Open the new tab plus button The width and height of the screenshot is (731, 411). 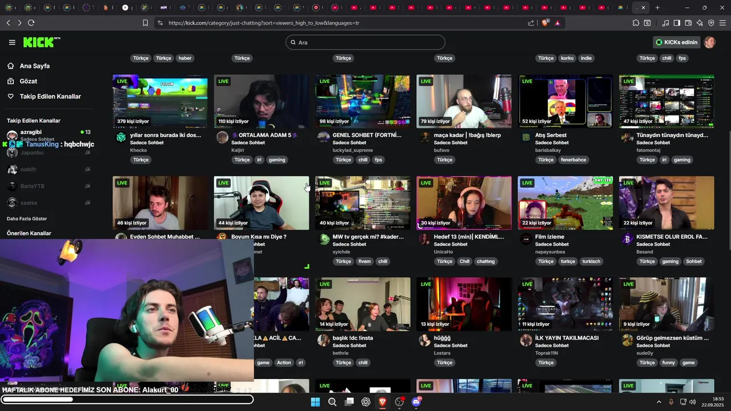[x=657, y=8]
